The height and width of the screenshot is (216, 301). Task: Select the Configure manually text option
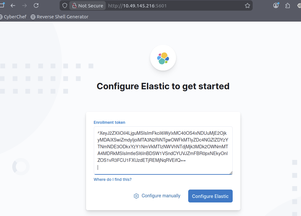161,196
